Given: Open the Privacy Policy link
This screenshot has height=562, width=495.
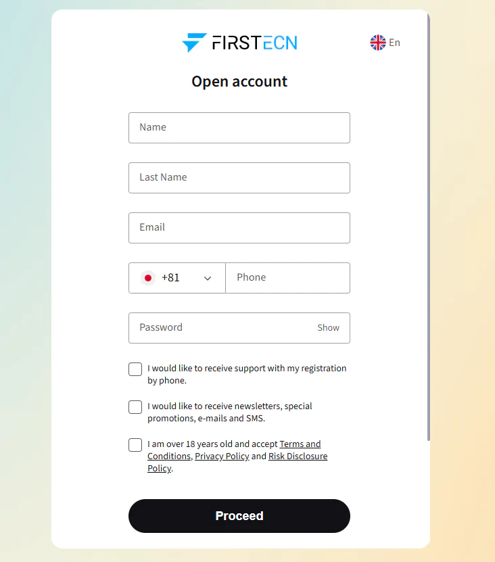Looking at the screenshot, I should coord(222,456).
